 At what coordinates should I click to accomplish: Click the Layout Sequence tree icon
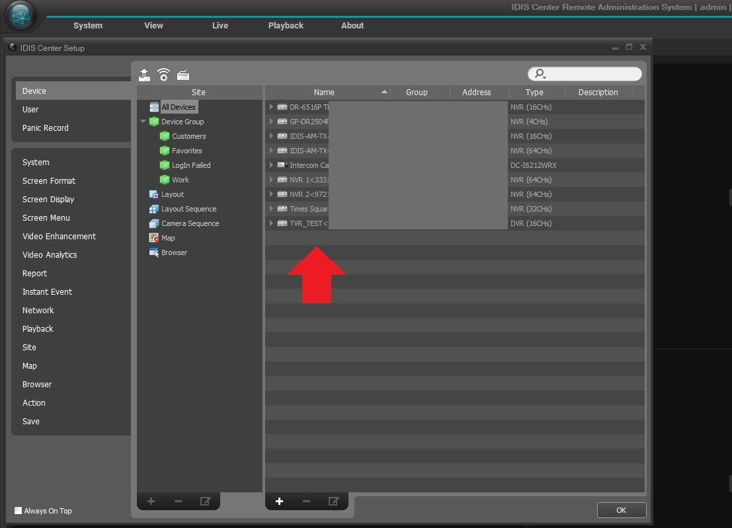pyautogui.click(x=153, y=209)
